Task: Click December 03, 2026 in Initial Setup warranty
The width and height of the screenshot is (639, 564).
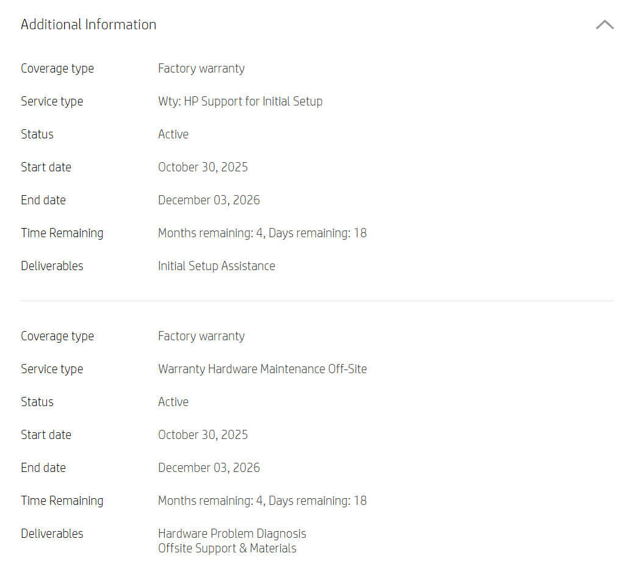Action: pyautogui.click(x=209, y=200)
